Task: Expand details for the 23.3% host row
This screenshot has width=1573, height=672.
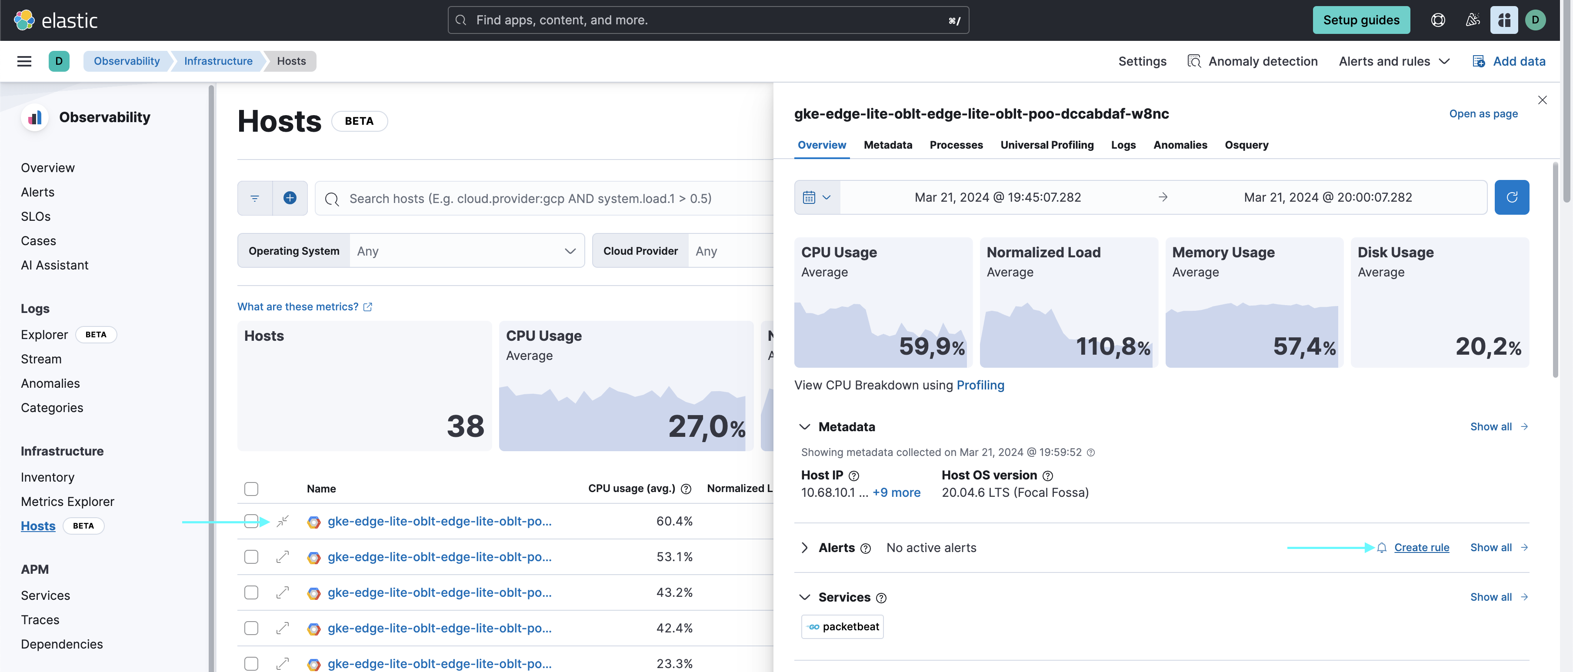Action: coord(282,663)
